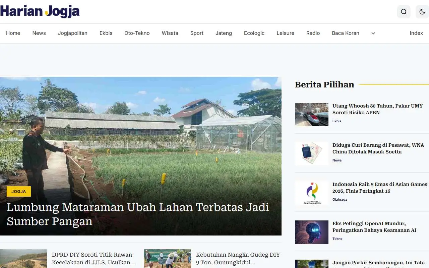Open Kebutuhan Nangka Gudeg DIY article
The width and height of the screenshot is (429, 268).
tap(238, 259)
